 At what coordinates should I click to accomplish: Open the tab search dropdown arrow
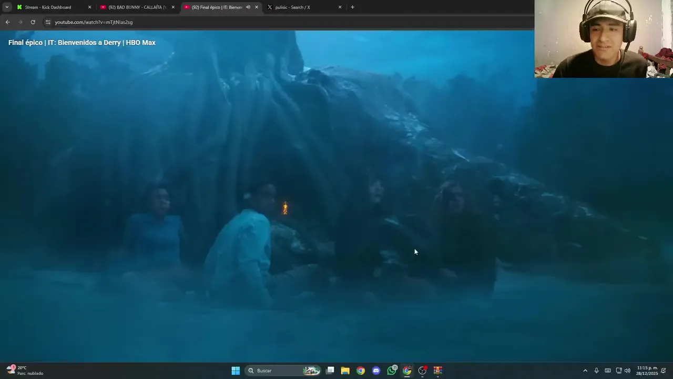(x=7, y=7)
